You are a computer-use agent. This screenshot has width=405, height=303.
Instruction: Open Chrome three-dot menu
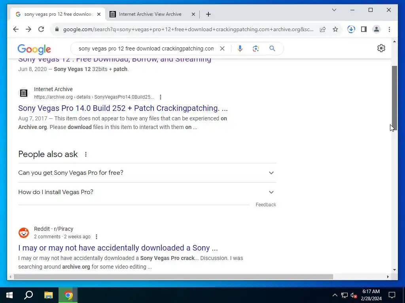[x=389, y=29]
